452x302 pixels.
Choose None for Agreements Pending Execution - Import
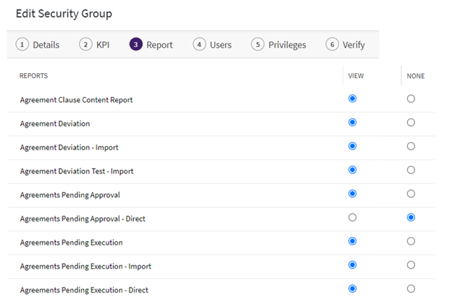tap(411, 265)
